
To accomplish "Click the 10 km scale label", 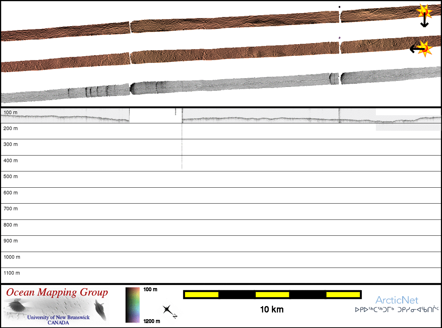I will [272, 310].
